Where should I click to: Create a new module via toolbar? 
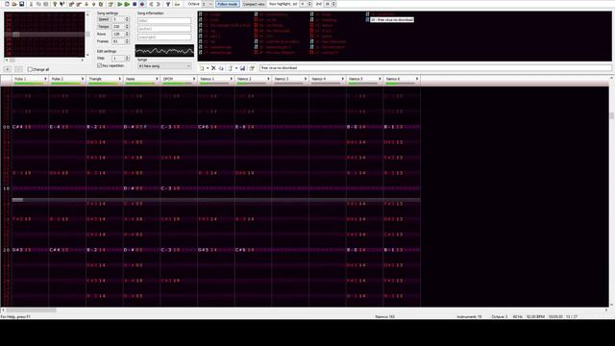click(7, 4)
